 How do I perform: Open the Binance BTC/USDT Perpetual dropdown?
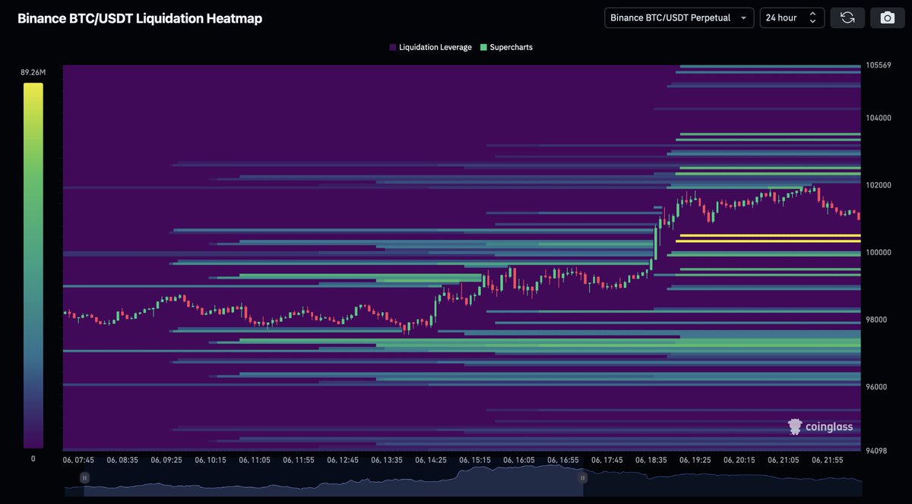pyautogui.click(x=679, y=17)
